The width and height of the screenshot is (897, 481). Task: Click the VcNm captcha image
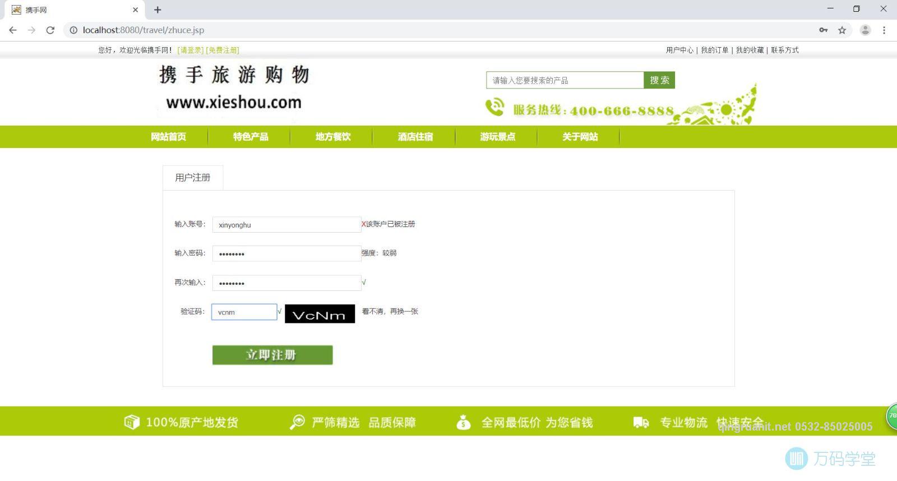[320, 314]
